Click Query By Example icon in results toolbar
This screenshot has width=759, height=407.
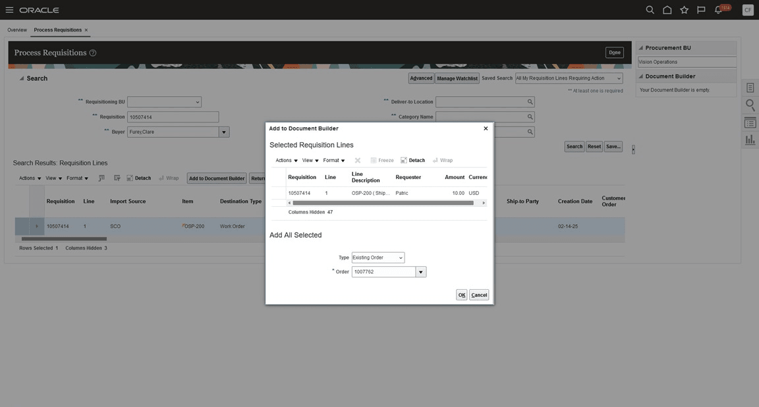117,178
